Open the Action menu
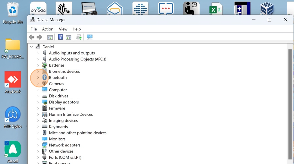The height and width of the screenshot is (164, 294). (48, 29)
